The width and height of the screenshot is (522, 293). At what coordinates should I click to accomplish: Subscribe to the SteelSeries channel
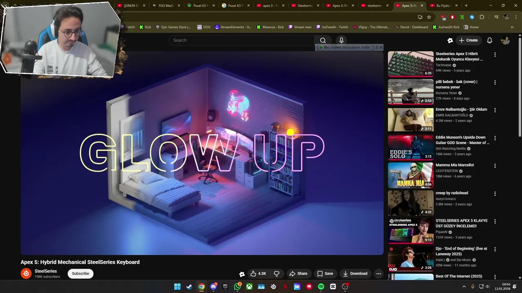coord(80,273)
